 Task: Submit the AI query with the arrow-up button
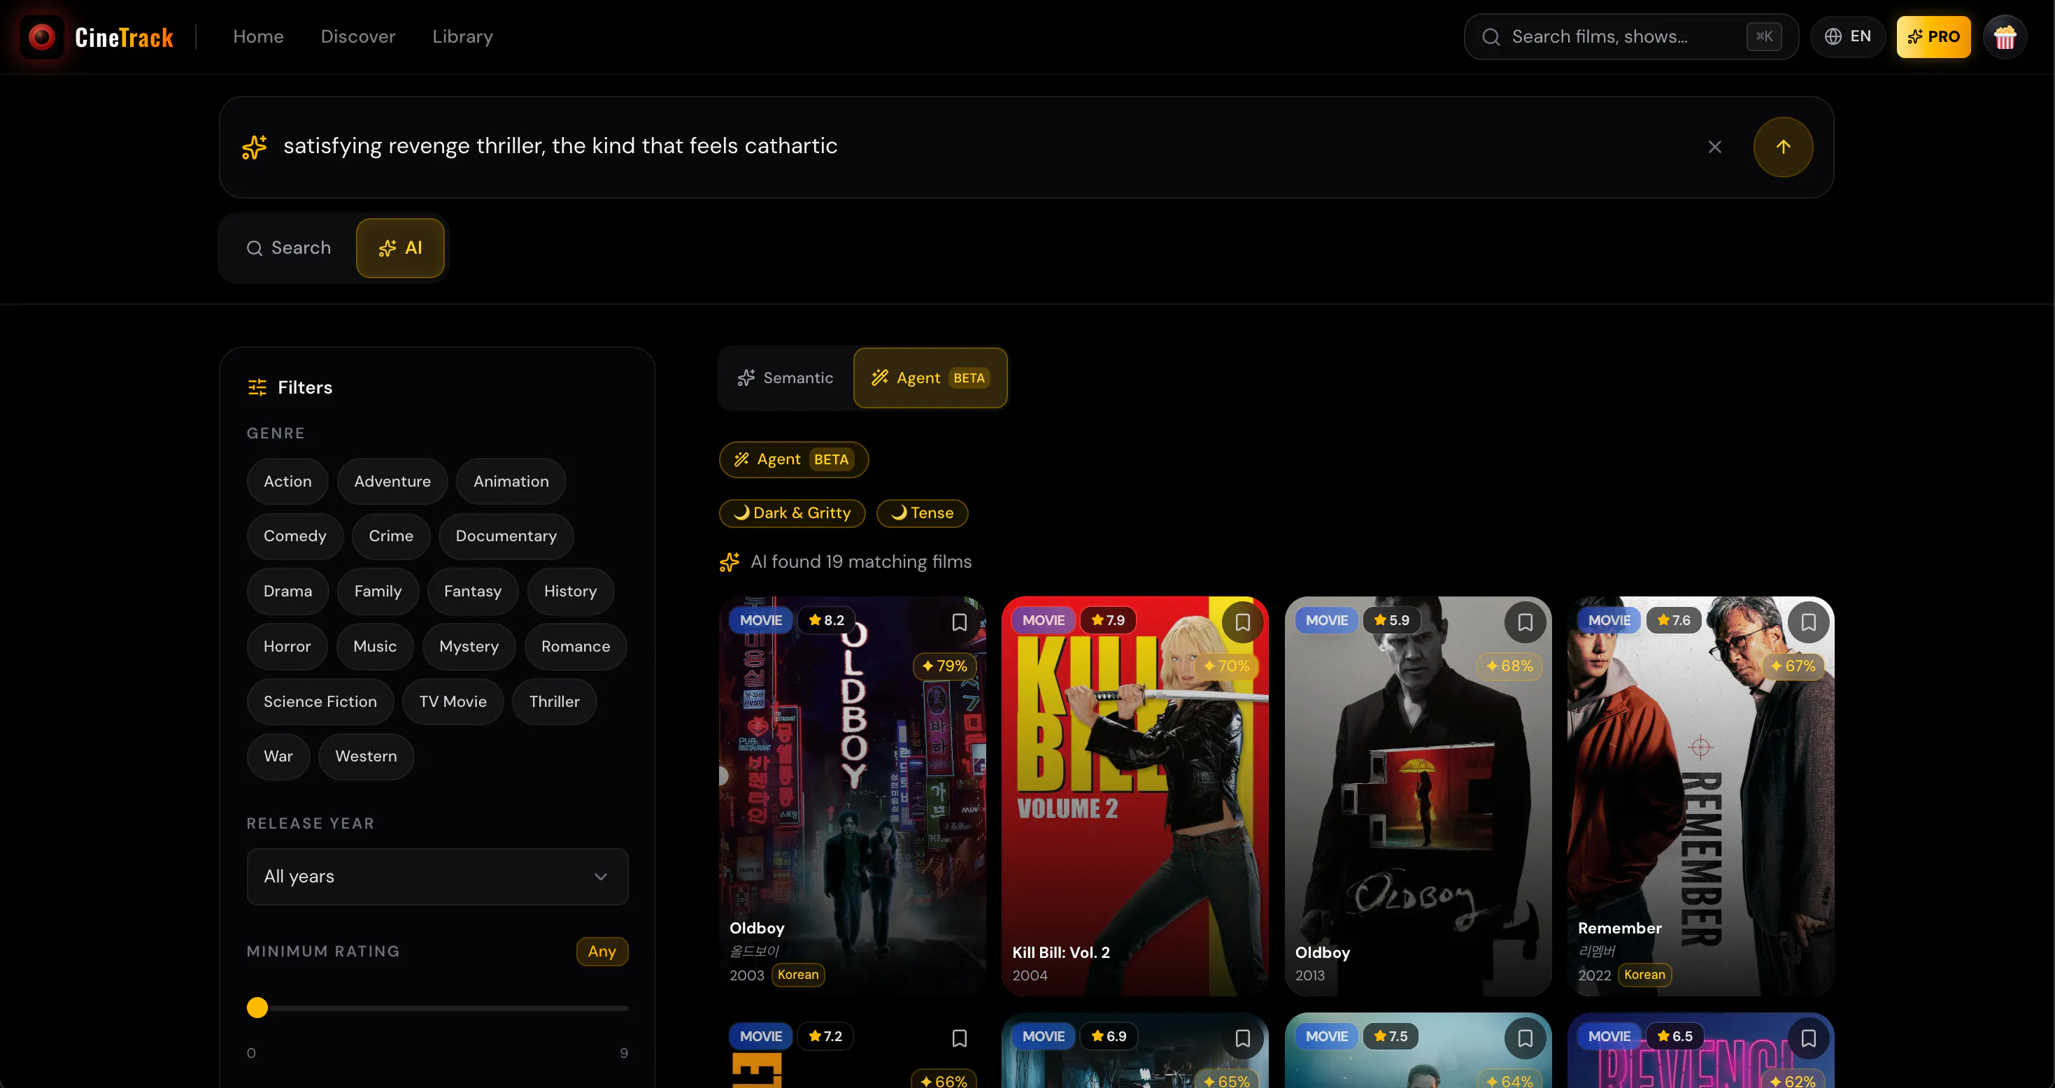click(1783, 147)
